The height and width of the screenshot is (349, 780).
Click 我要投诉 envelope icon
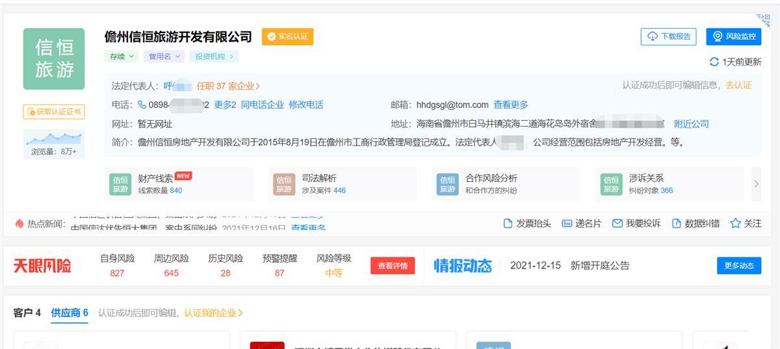click(617, 224)
